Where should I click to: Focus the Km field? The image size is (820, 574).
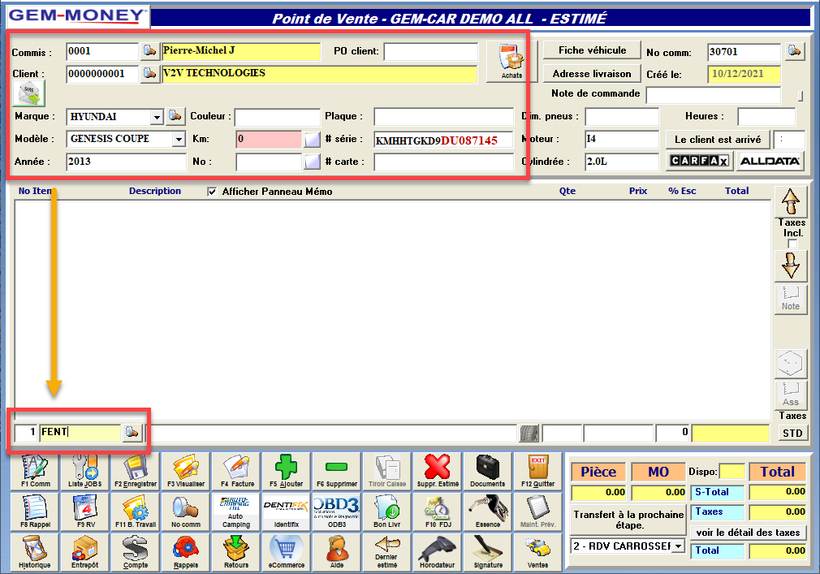pyautogui.click(x=268, y=139)
